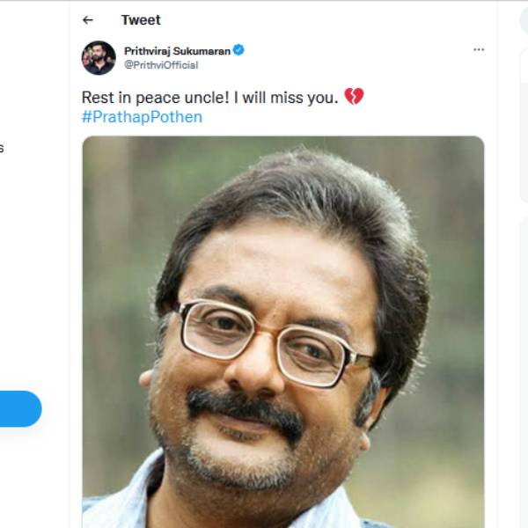Image resolution: width=528 pixels, height=528 pixels.
Task: Click the back arrow beside Tweet
Action: coord(87,20)
